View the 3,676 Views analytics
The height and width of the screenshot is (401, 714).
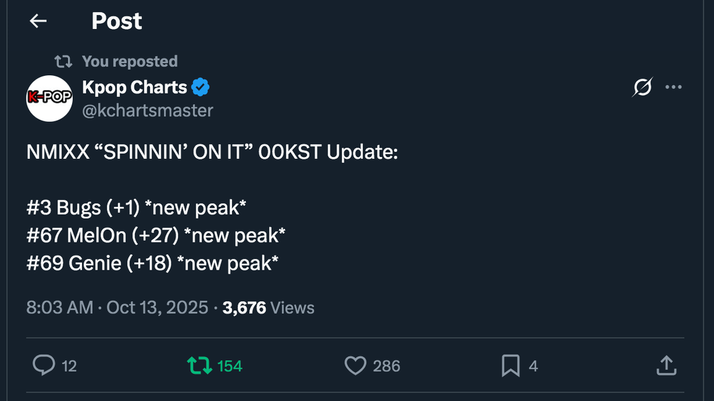coord(268,307)
